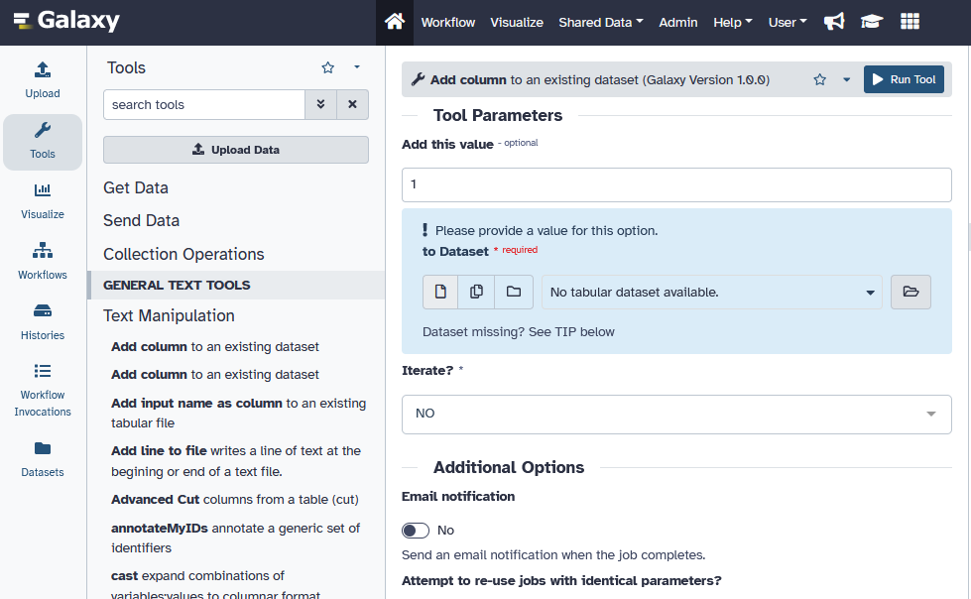Image resolution: width=971 pixels, height=599 pixels.
Task: Open the Shared Data menu
Action: (600, 22)
